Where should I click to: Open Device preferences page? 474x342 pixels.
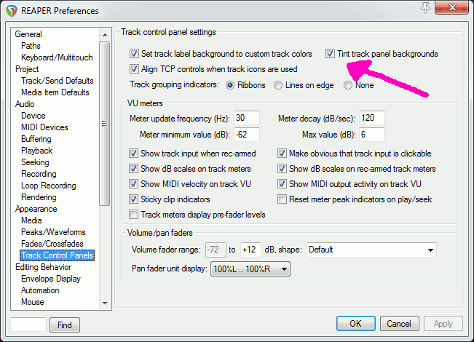33,116
